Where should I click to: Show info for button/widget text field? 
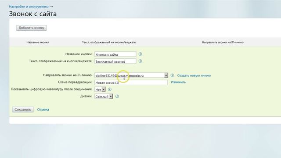tap(140, 61)
